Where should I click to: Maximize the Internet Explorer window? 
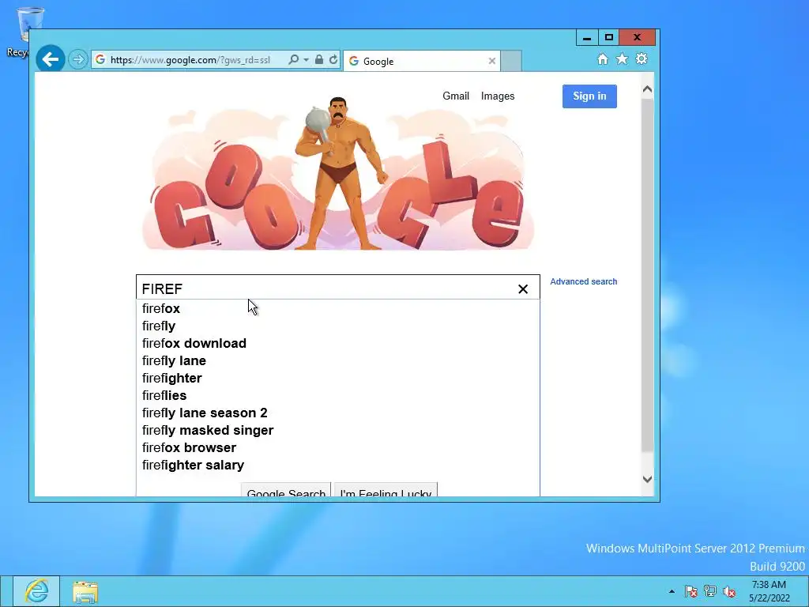[609, 38]
